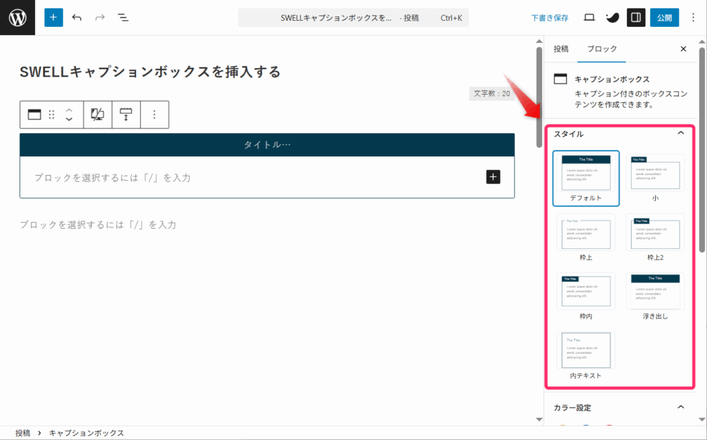Switch to the ブロック sidebar tab
This screenshot has height=440, width=707.
point(601,49)
